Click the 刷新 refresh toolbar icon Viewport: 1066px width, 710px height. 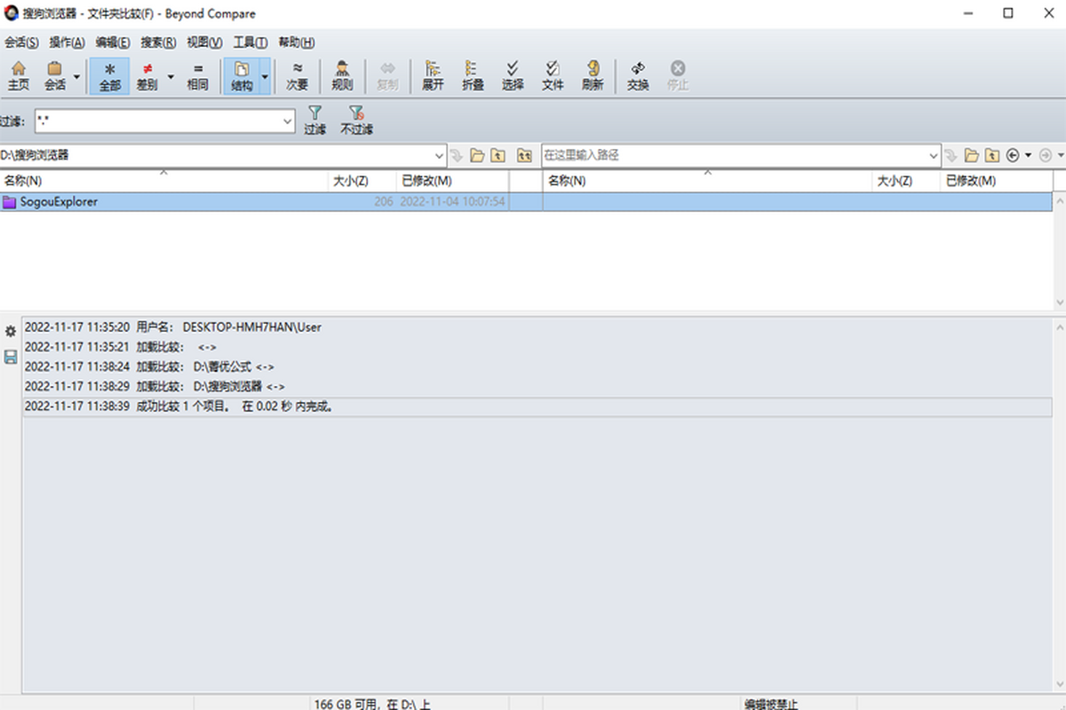click(x=593, y=75)
